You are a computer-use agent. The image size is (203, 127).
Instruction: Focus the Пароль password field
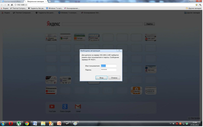(x=109, y=70)
